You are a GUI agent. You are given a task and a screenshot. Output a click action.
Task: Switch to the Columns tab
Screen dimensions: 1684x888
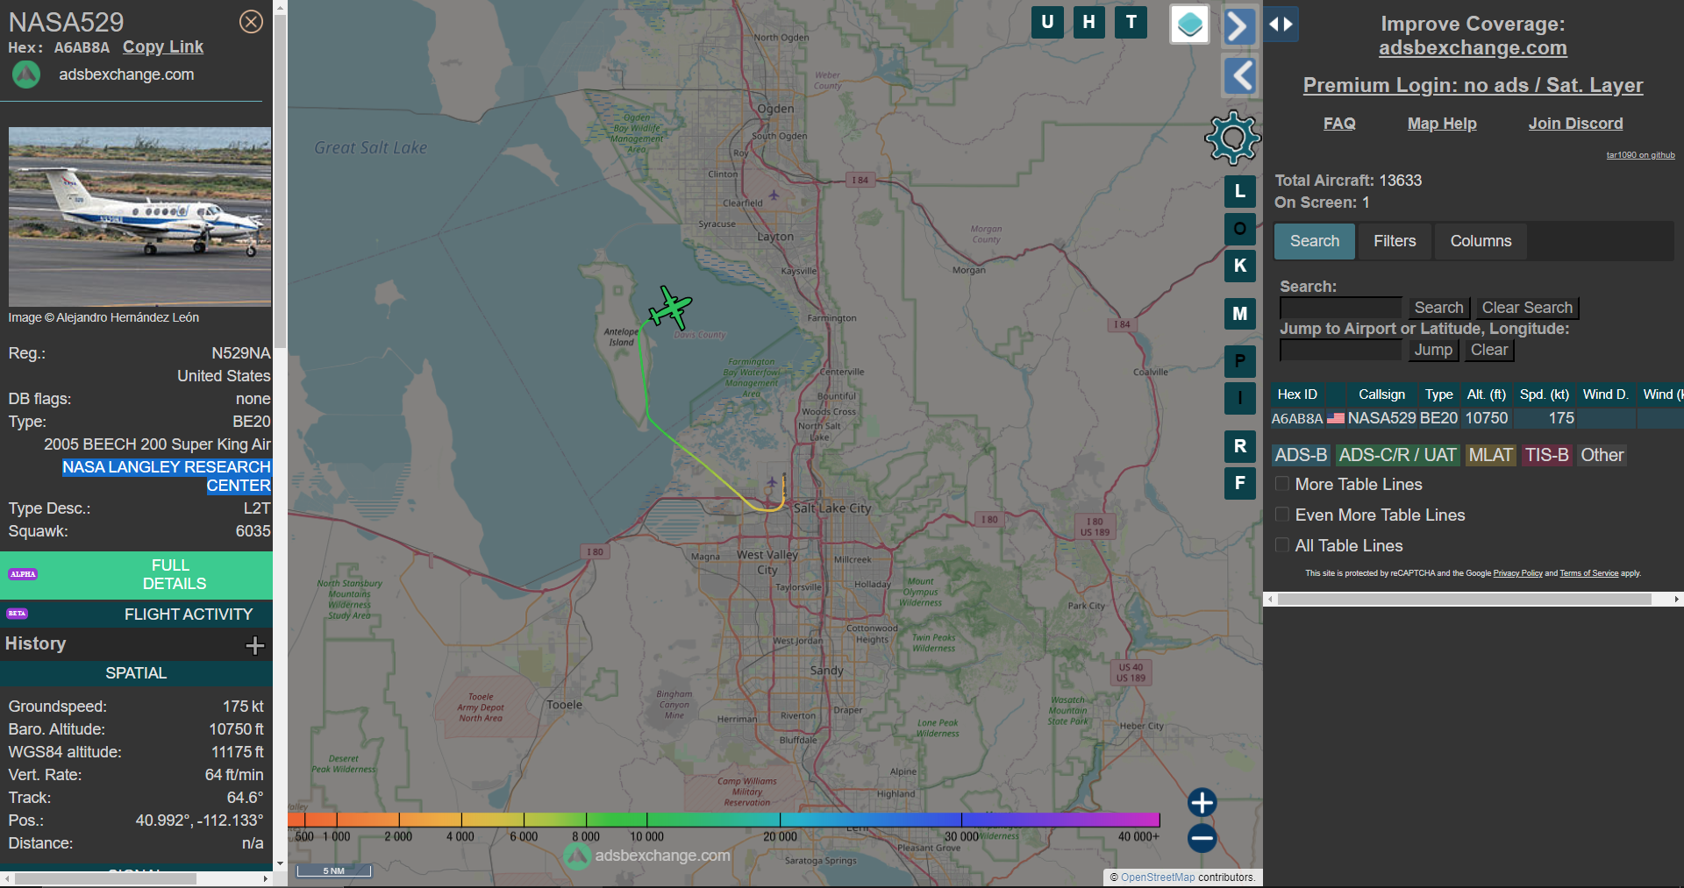click(x=1481, y=241)
